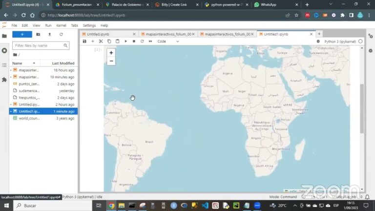The width and height of the screenshot is (375, 211).
Task: Click Python 3 (ipykernel) kernel name
Action: 340,42
